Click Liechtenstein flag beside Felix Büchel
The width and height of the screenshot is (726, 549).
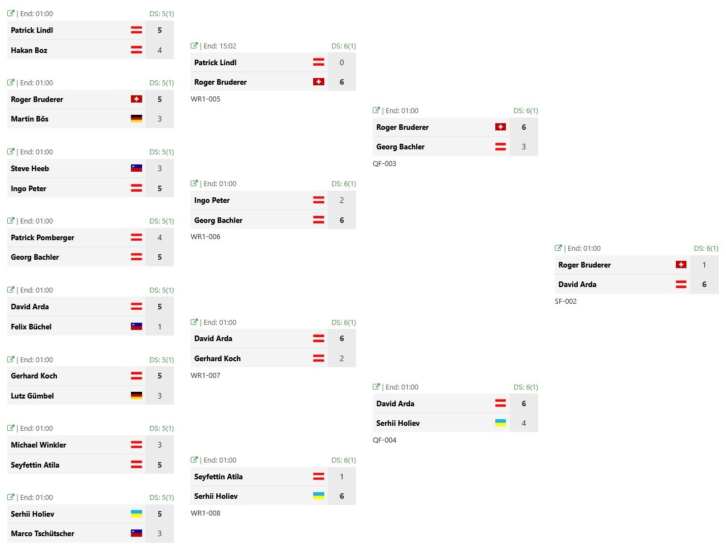(x=137, y=327)
